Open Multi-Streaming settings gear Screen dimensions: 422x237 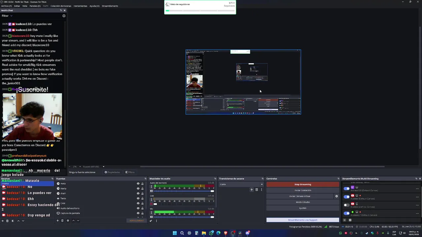(350, 220)
